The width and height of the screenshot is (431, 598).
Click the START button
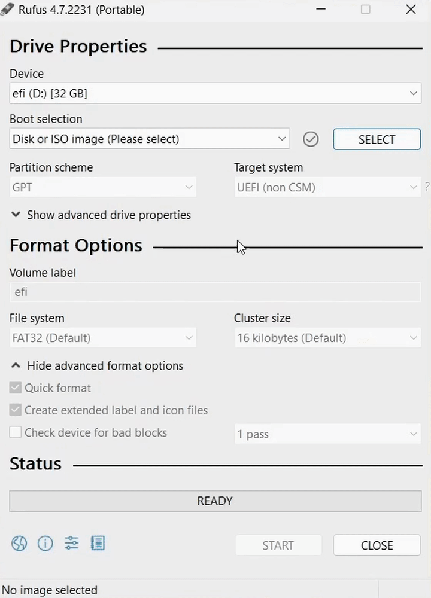click(x=278, y=545)
